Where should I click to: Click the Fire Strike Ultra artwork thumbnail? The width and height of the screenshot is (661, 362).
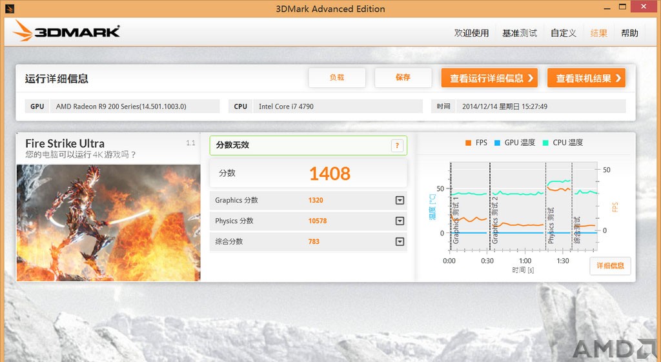[108, 223]
